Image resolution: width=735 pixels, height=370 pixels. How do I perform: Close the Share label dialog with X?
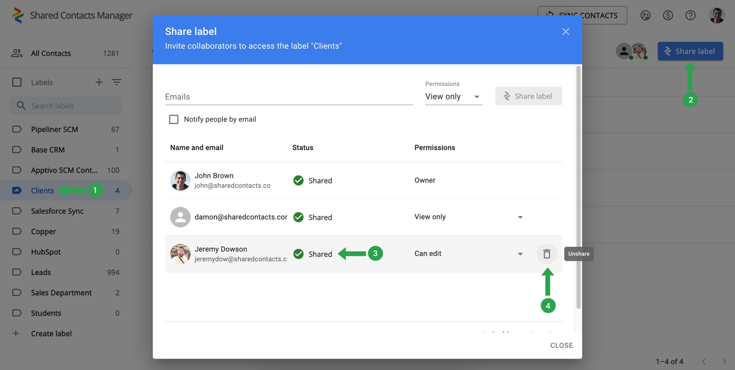click(x=565, y=32)
